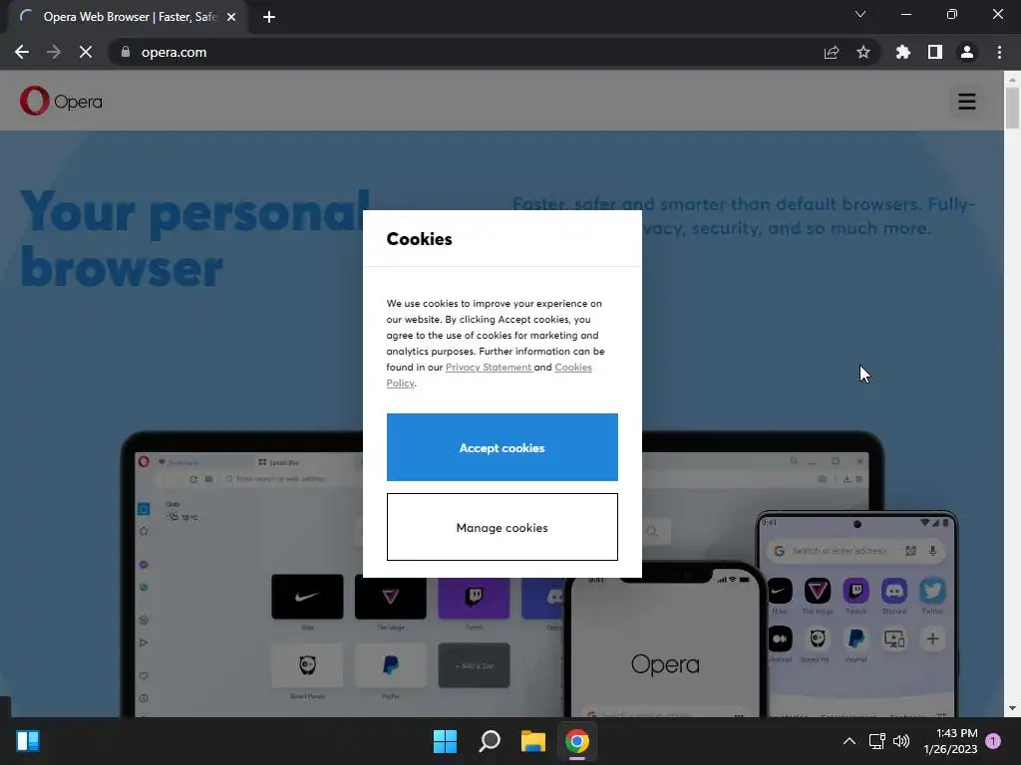Click the plus tile on the phone mockup
This screenshot has height=765, width=1021.
(932, 638)
